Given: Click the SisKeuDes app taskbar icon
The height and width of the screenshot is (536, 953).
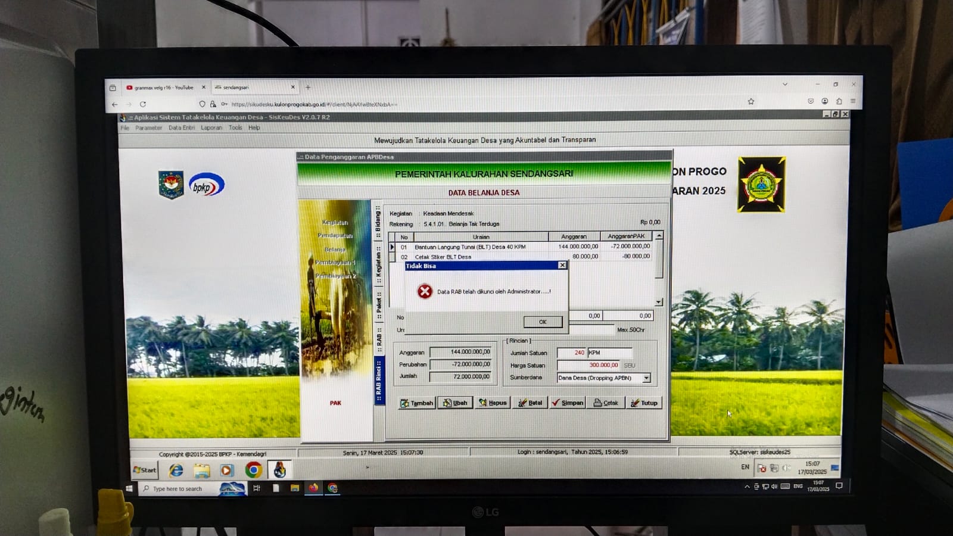Looking at the screenshot, I should [279, 470].
